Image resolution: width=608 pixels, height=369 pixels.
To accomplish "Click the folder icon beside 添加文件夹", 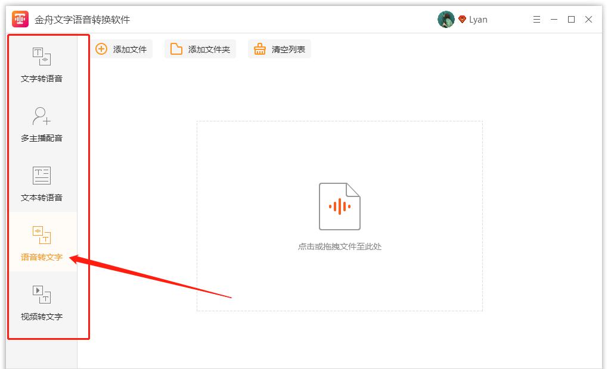I will click(x=176, y=49).
